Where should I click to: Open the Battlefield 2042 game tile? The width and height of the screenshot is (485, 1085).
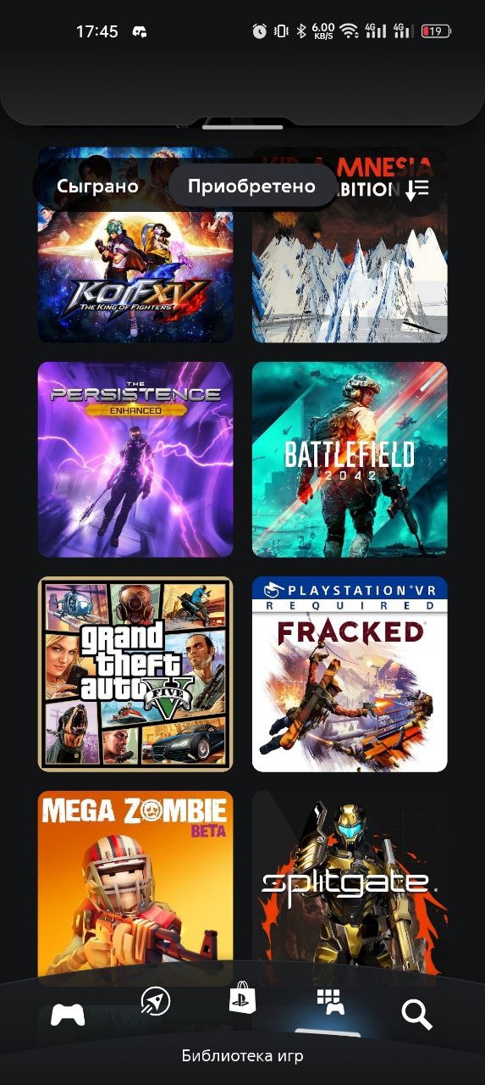[x=350, y=459]
